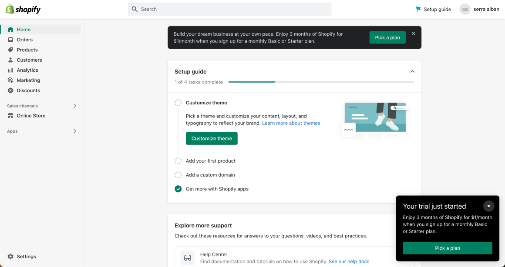
Task: Expand the Sales channels section
Action: pyautogui.click(x=74, y=106)
